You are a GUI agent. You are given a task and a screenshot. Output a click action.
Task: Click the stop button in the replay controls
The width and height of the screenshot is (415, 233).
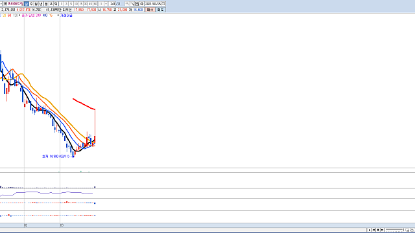378,230
